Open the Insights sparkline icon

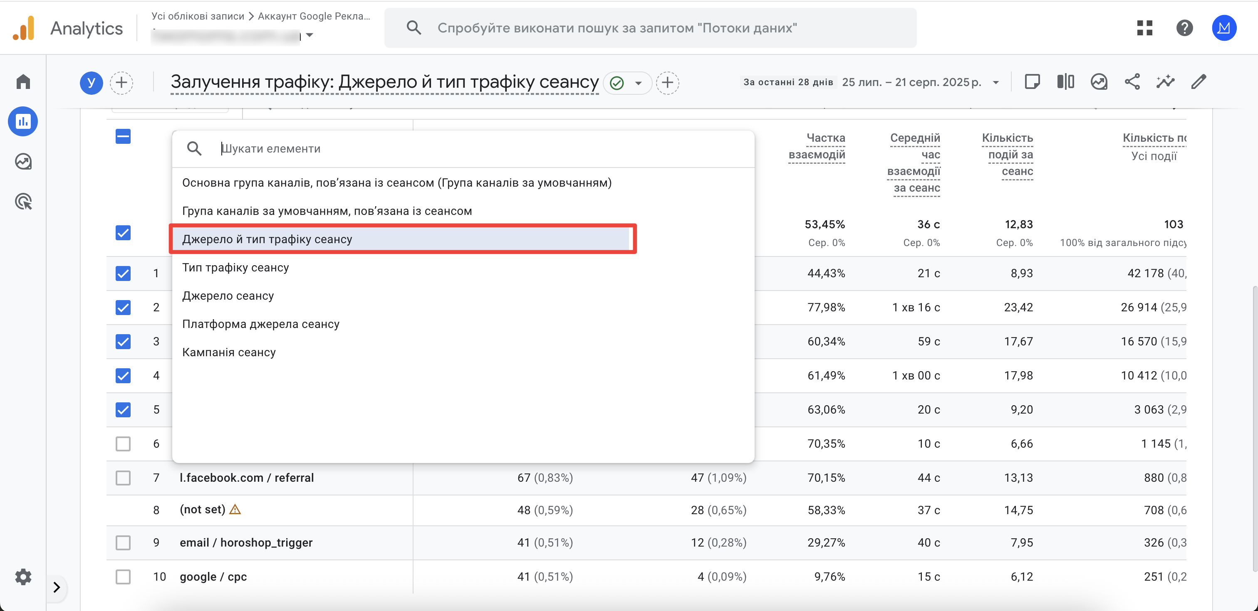tap(1165, 81)
